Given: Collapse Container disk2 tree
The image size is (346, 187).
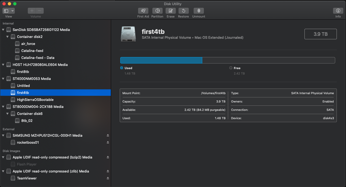Looking at the screenshot, I should point(8,37).
